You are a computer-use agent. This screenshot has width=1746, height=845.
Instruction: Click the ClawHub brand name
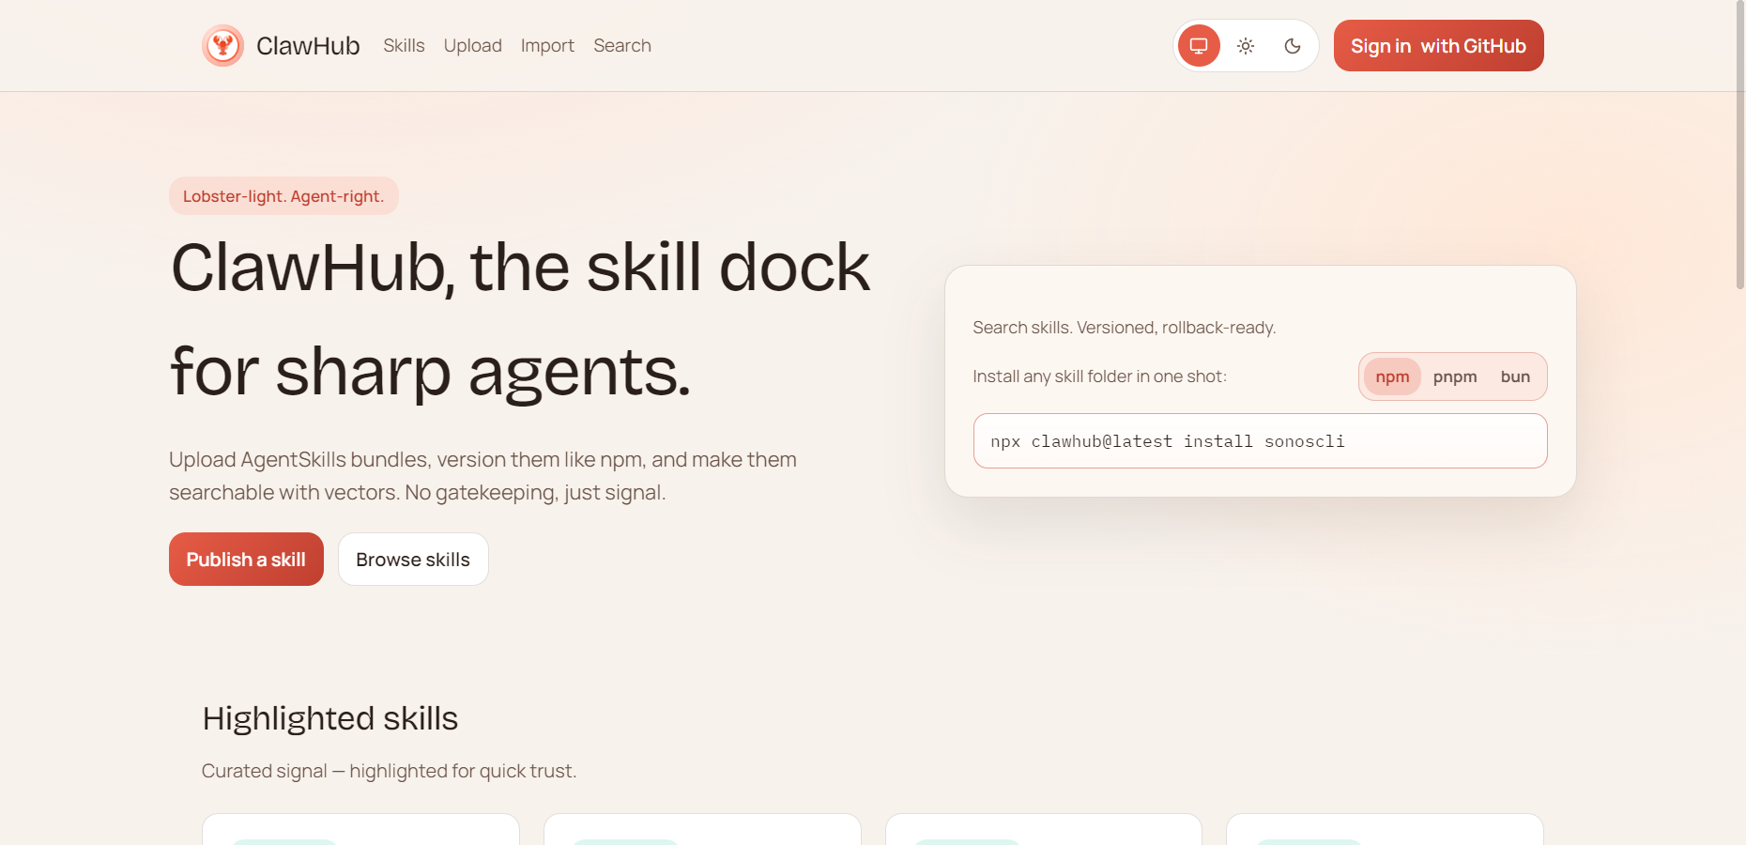pyautogui.click(x=308, y=46)
